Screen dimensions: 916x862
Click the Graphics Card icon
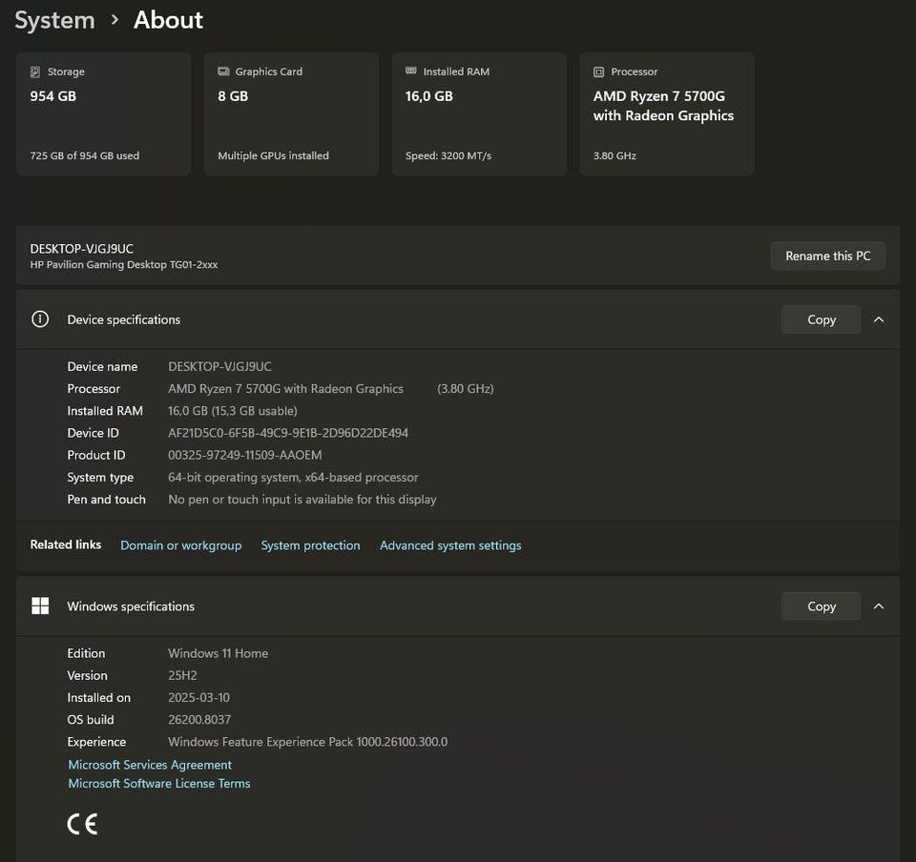223,72
